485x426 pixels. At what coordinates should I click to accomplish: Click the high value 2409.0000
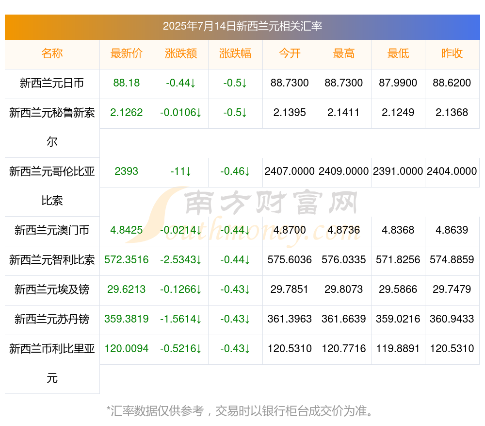pyautogui.click(x=344, y=171)
